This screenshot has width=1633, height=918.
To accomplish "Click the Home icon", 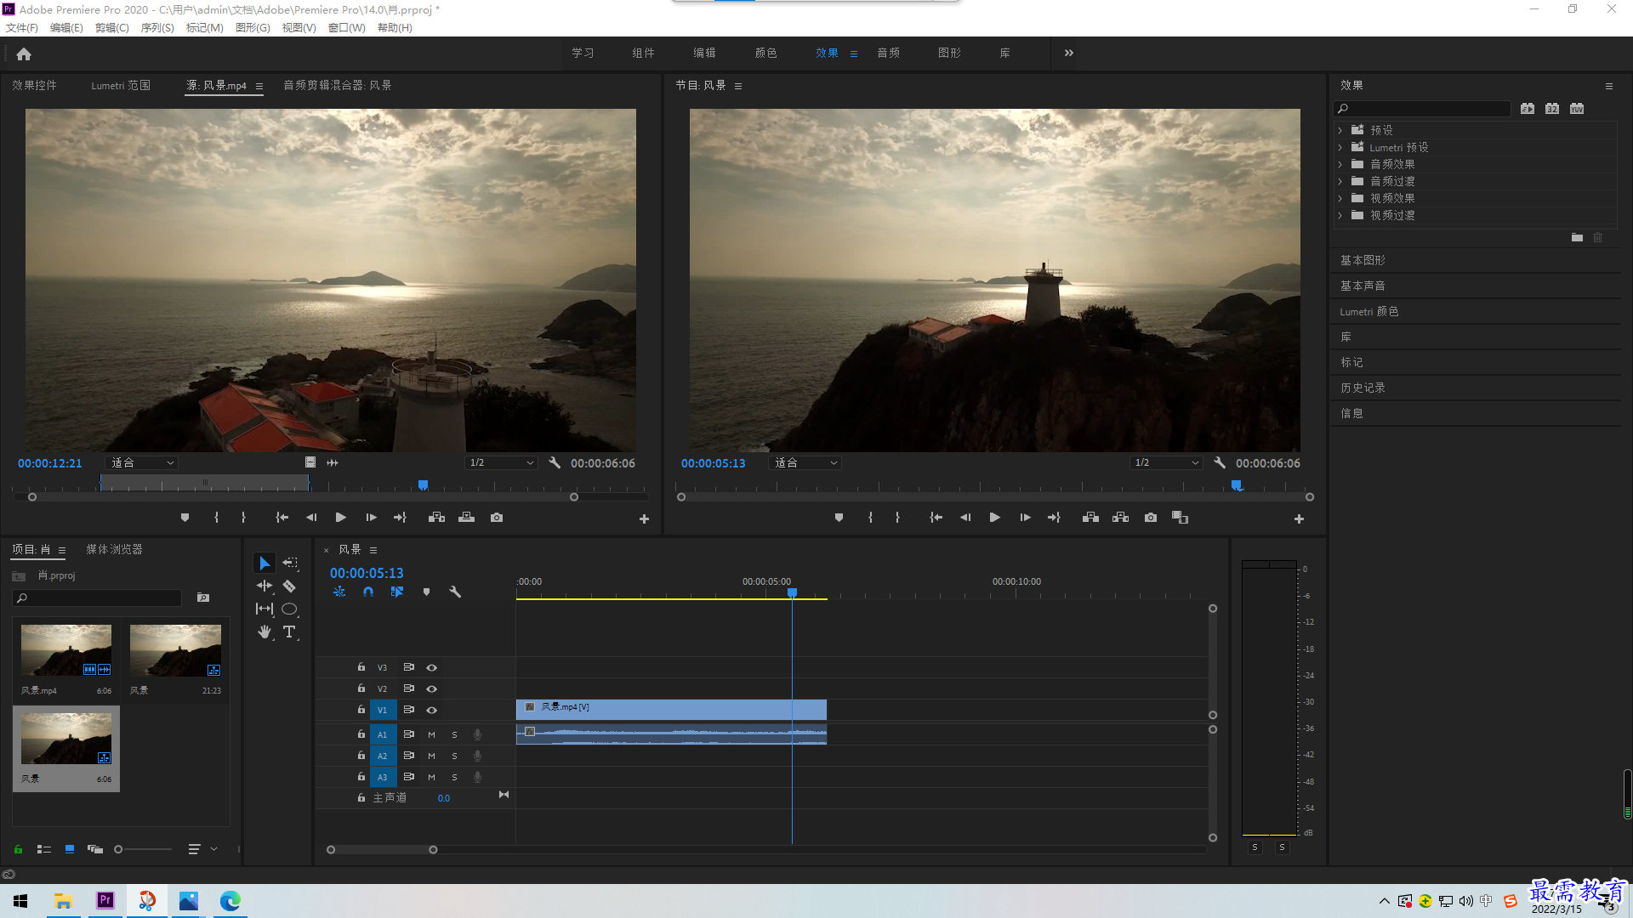I will (x=24, y=54).
